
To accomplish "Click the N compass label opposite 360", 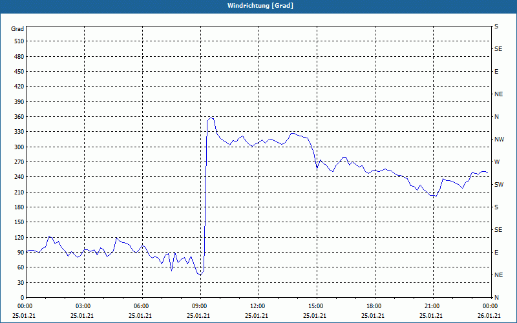I will click(x=496, y=117).
